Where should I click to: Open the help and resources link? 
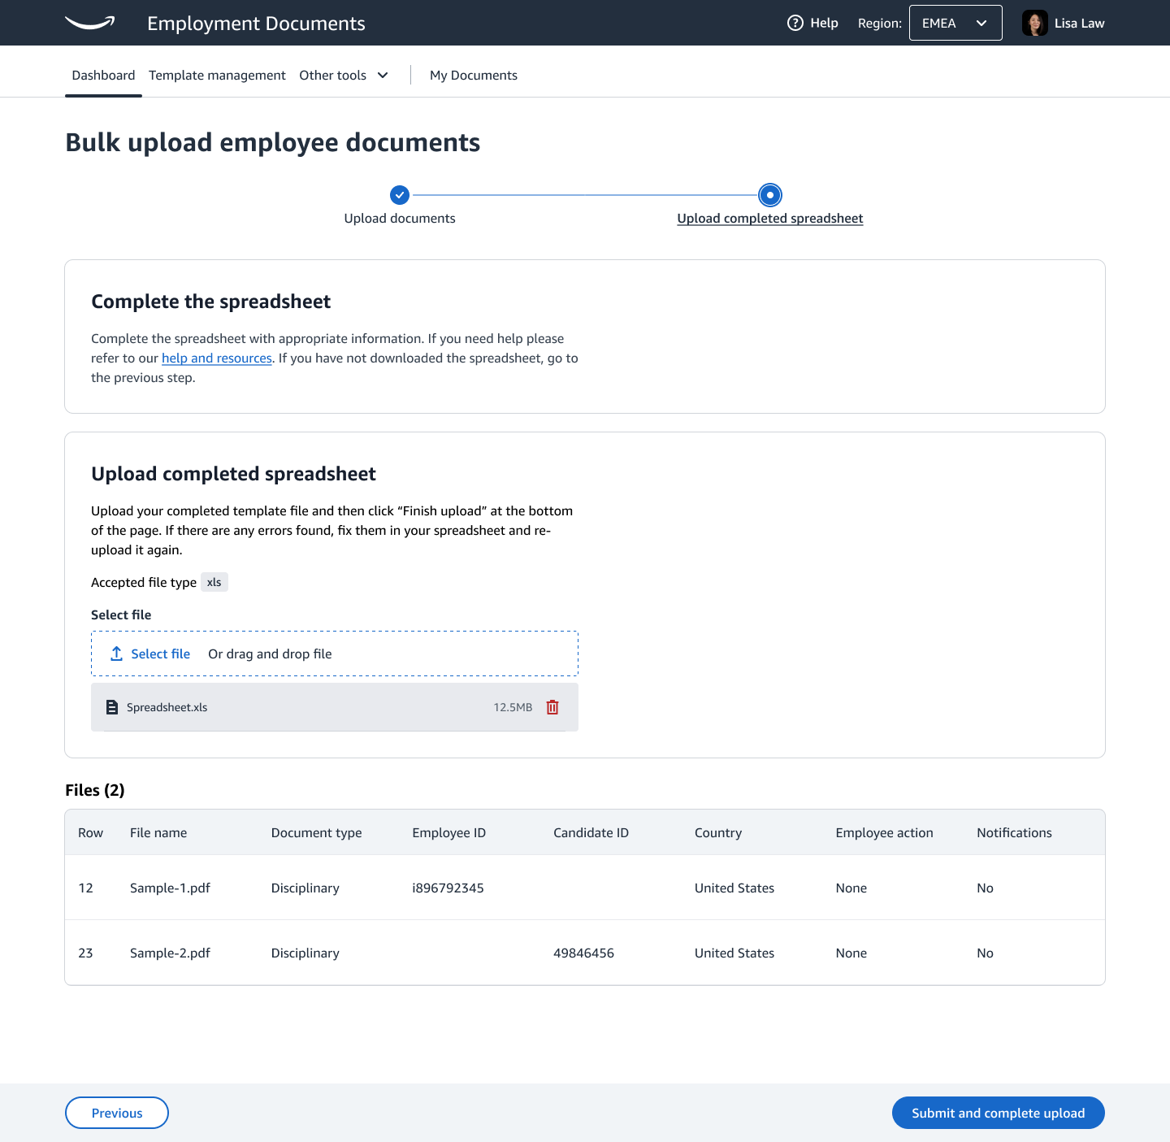click(x=217, y=358)
